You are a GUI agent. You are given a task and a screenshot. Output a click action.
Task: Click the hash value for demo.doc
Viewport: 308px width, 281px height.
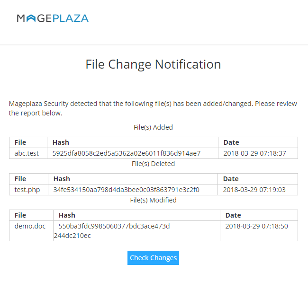pyautogui.click(x=114, y=230)
